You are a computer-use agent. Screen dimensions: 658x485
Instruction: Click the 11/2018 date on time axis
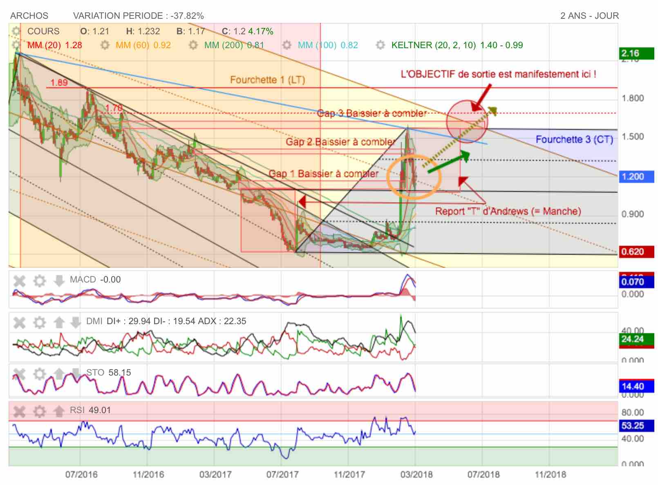pyautogui.click(x=551, y=475)
